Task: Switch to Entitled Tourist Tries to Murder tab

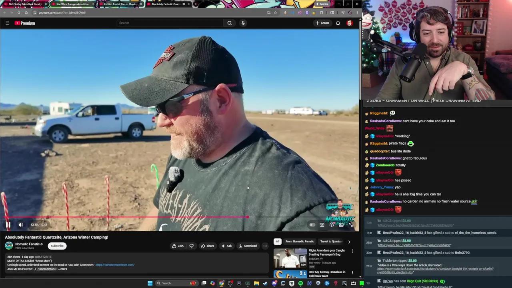Action: [x=120, y=4]
